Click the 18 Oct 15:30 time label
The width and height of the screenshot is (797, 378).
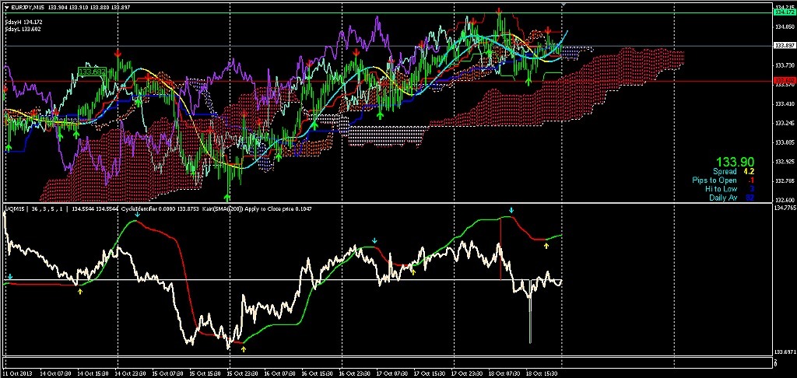point(542,373)
